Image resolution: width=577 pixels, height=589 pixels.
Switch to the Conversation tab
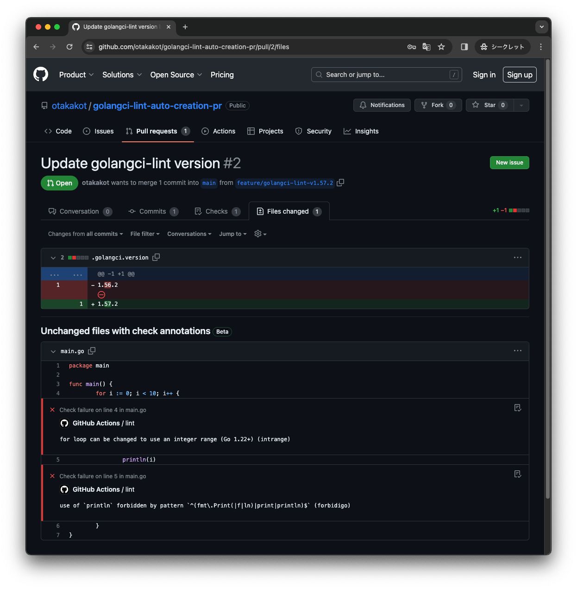(x=80, y=211)
